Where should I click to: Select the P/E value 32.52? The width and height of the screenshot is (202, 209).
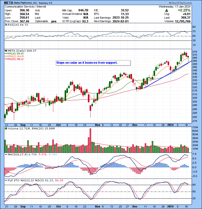pos(125,10)
